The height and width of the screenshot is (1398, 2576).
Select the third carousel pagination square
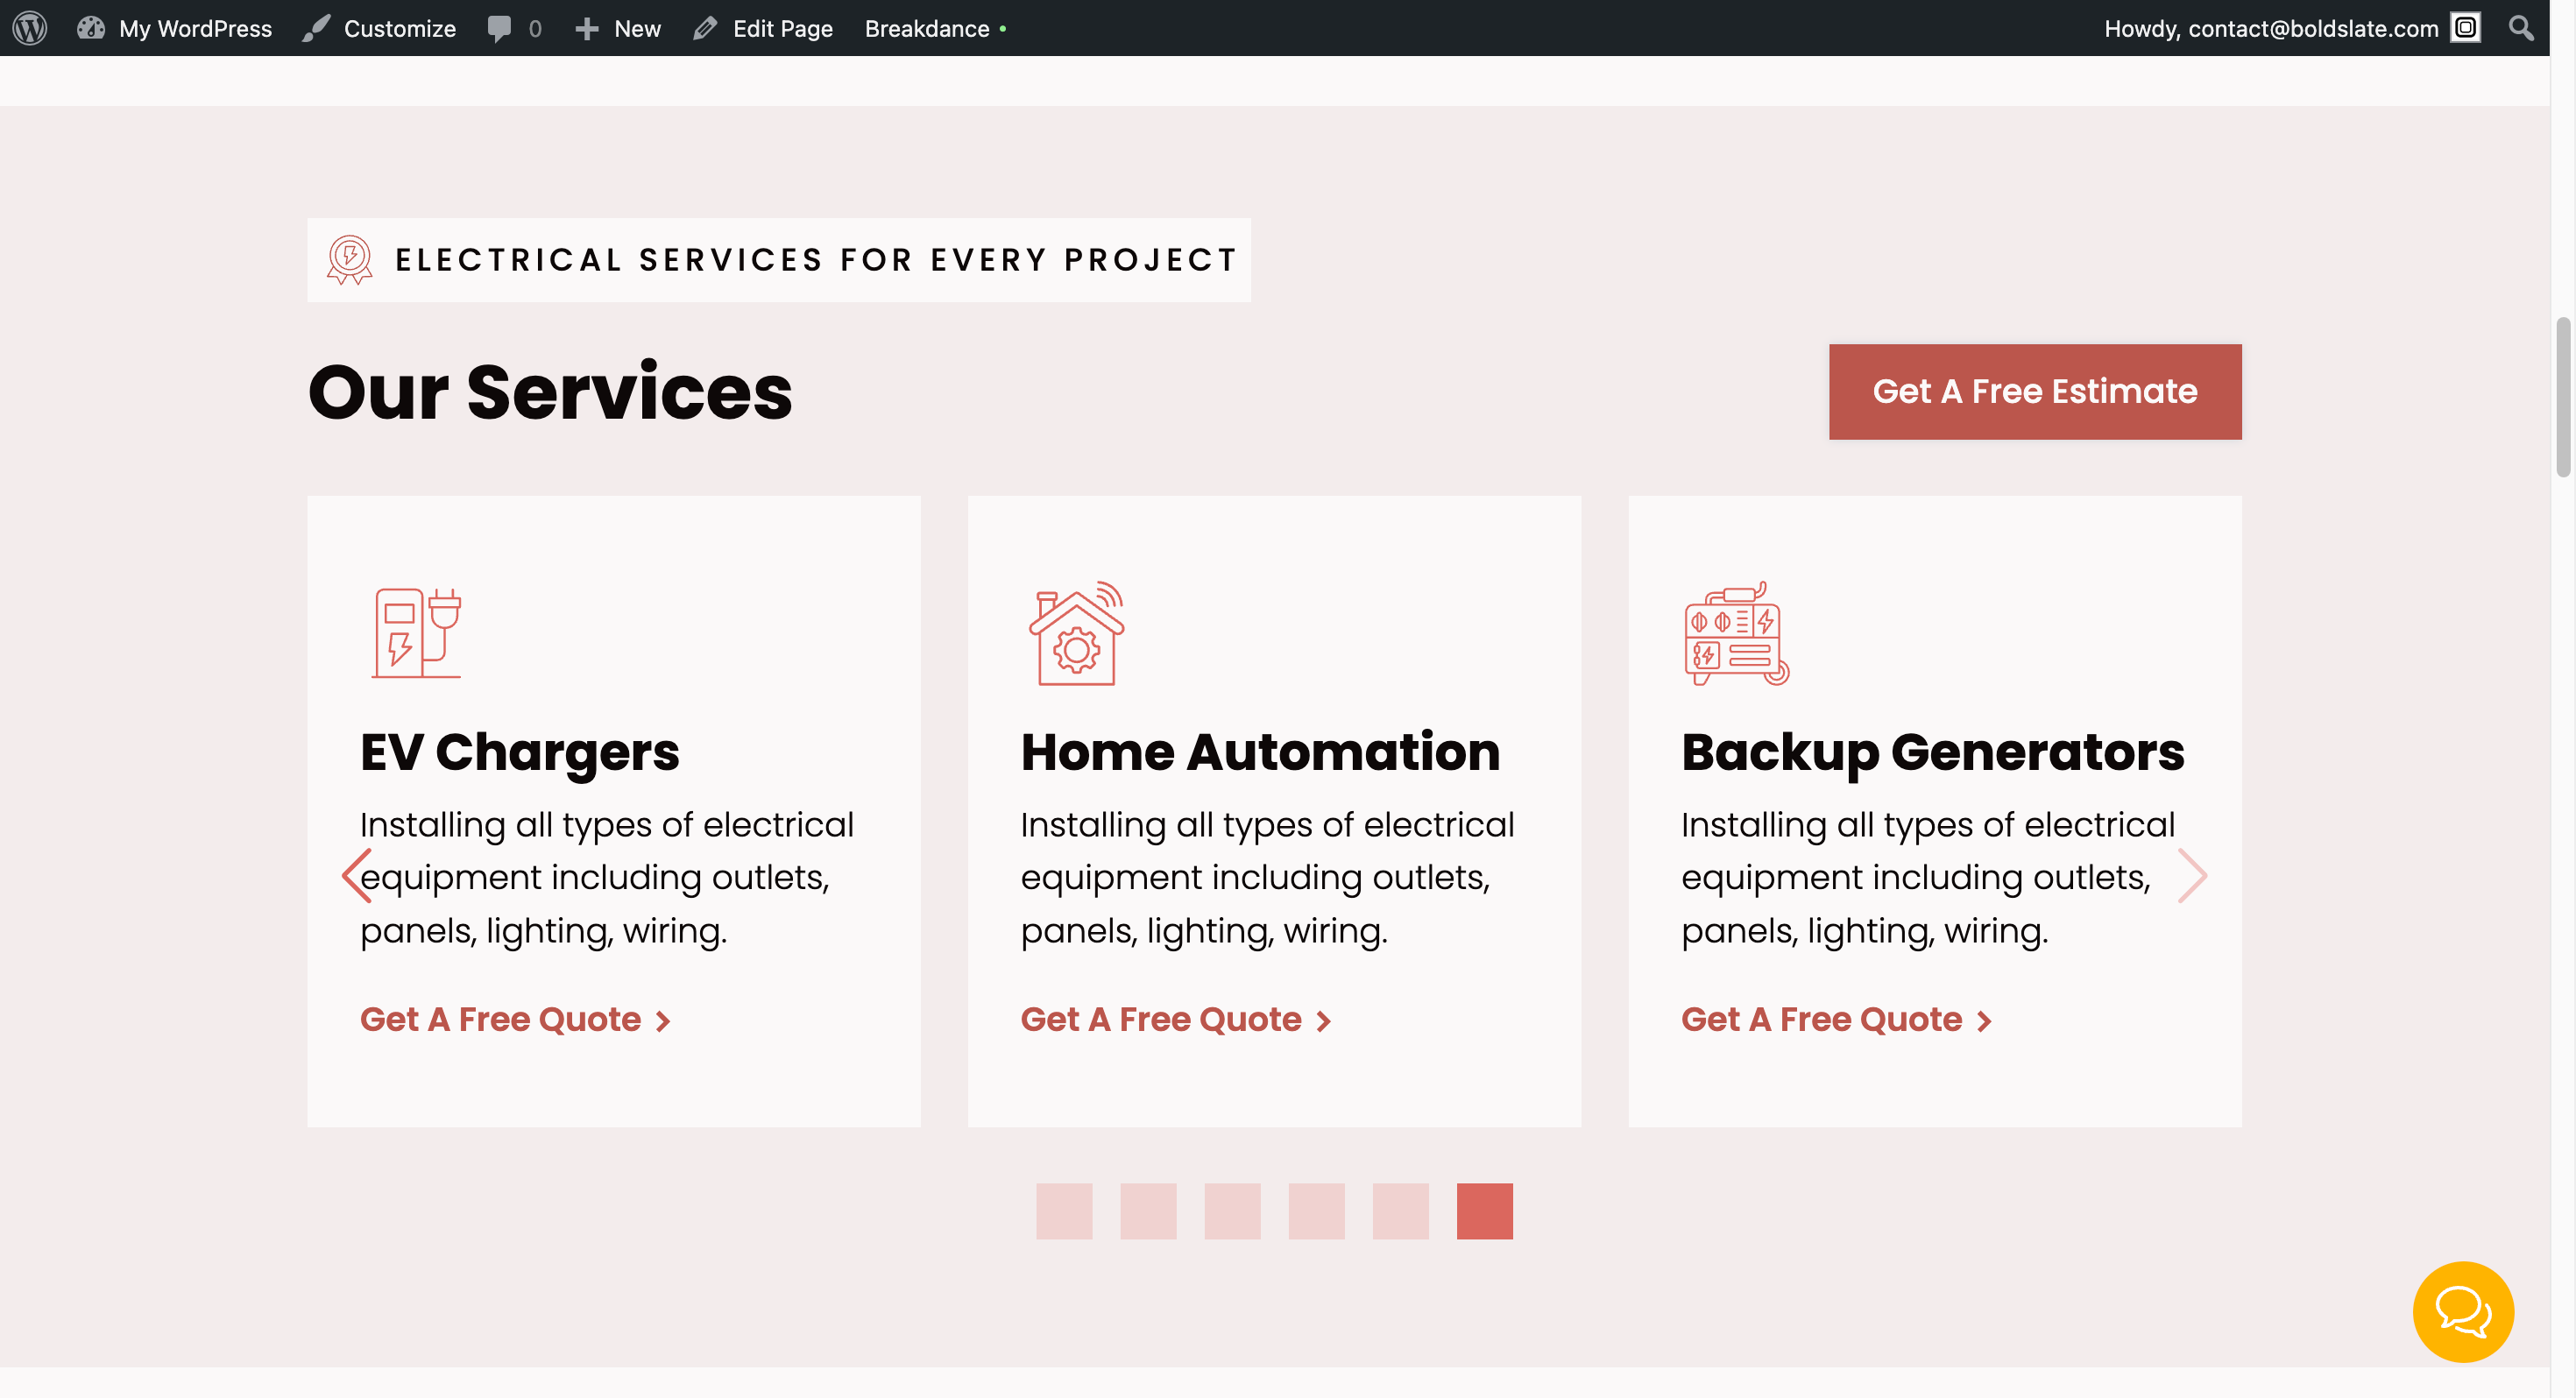pos(1232,1211)
